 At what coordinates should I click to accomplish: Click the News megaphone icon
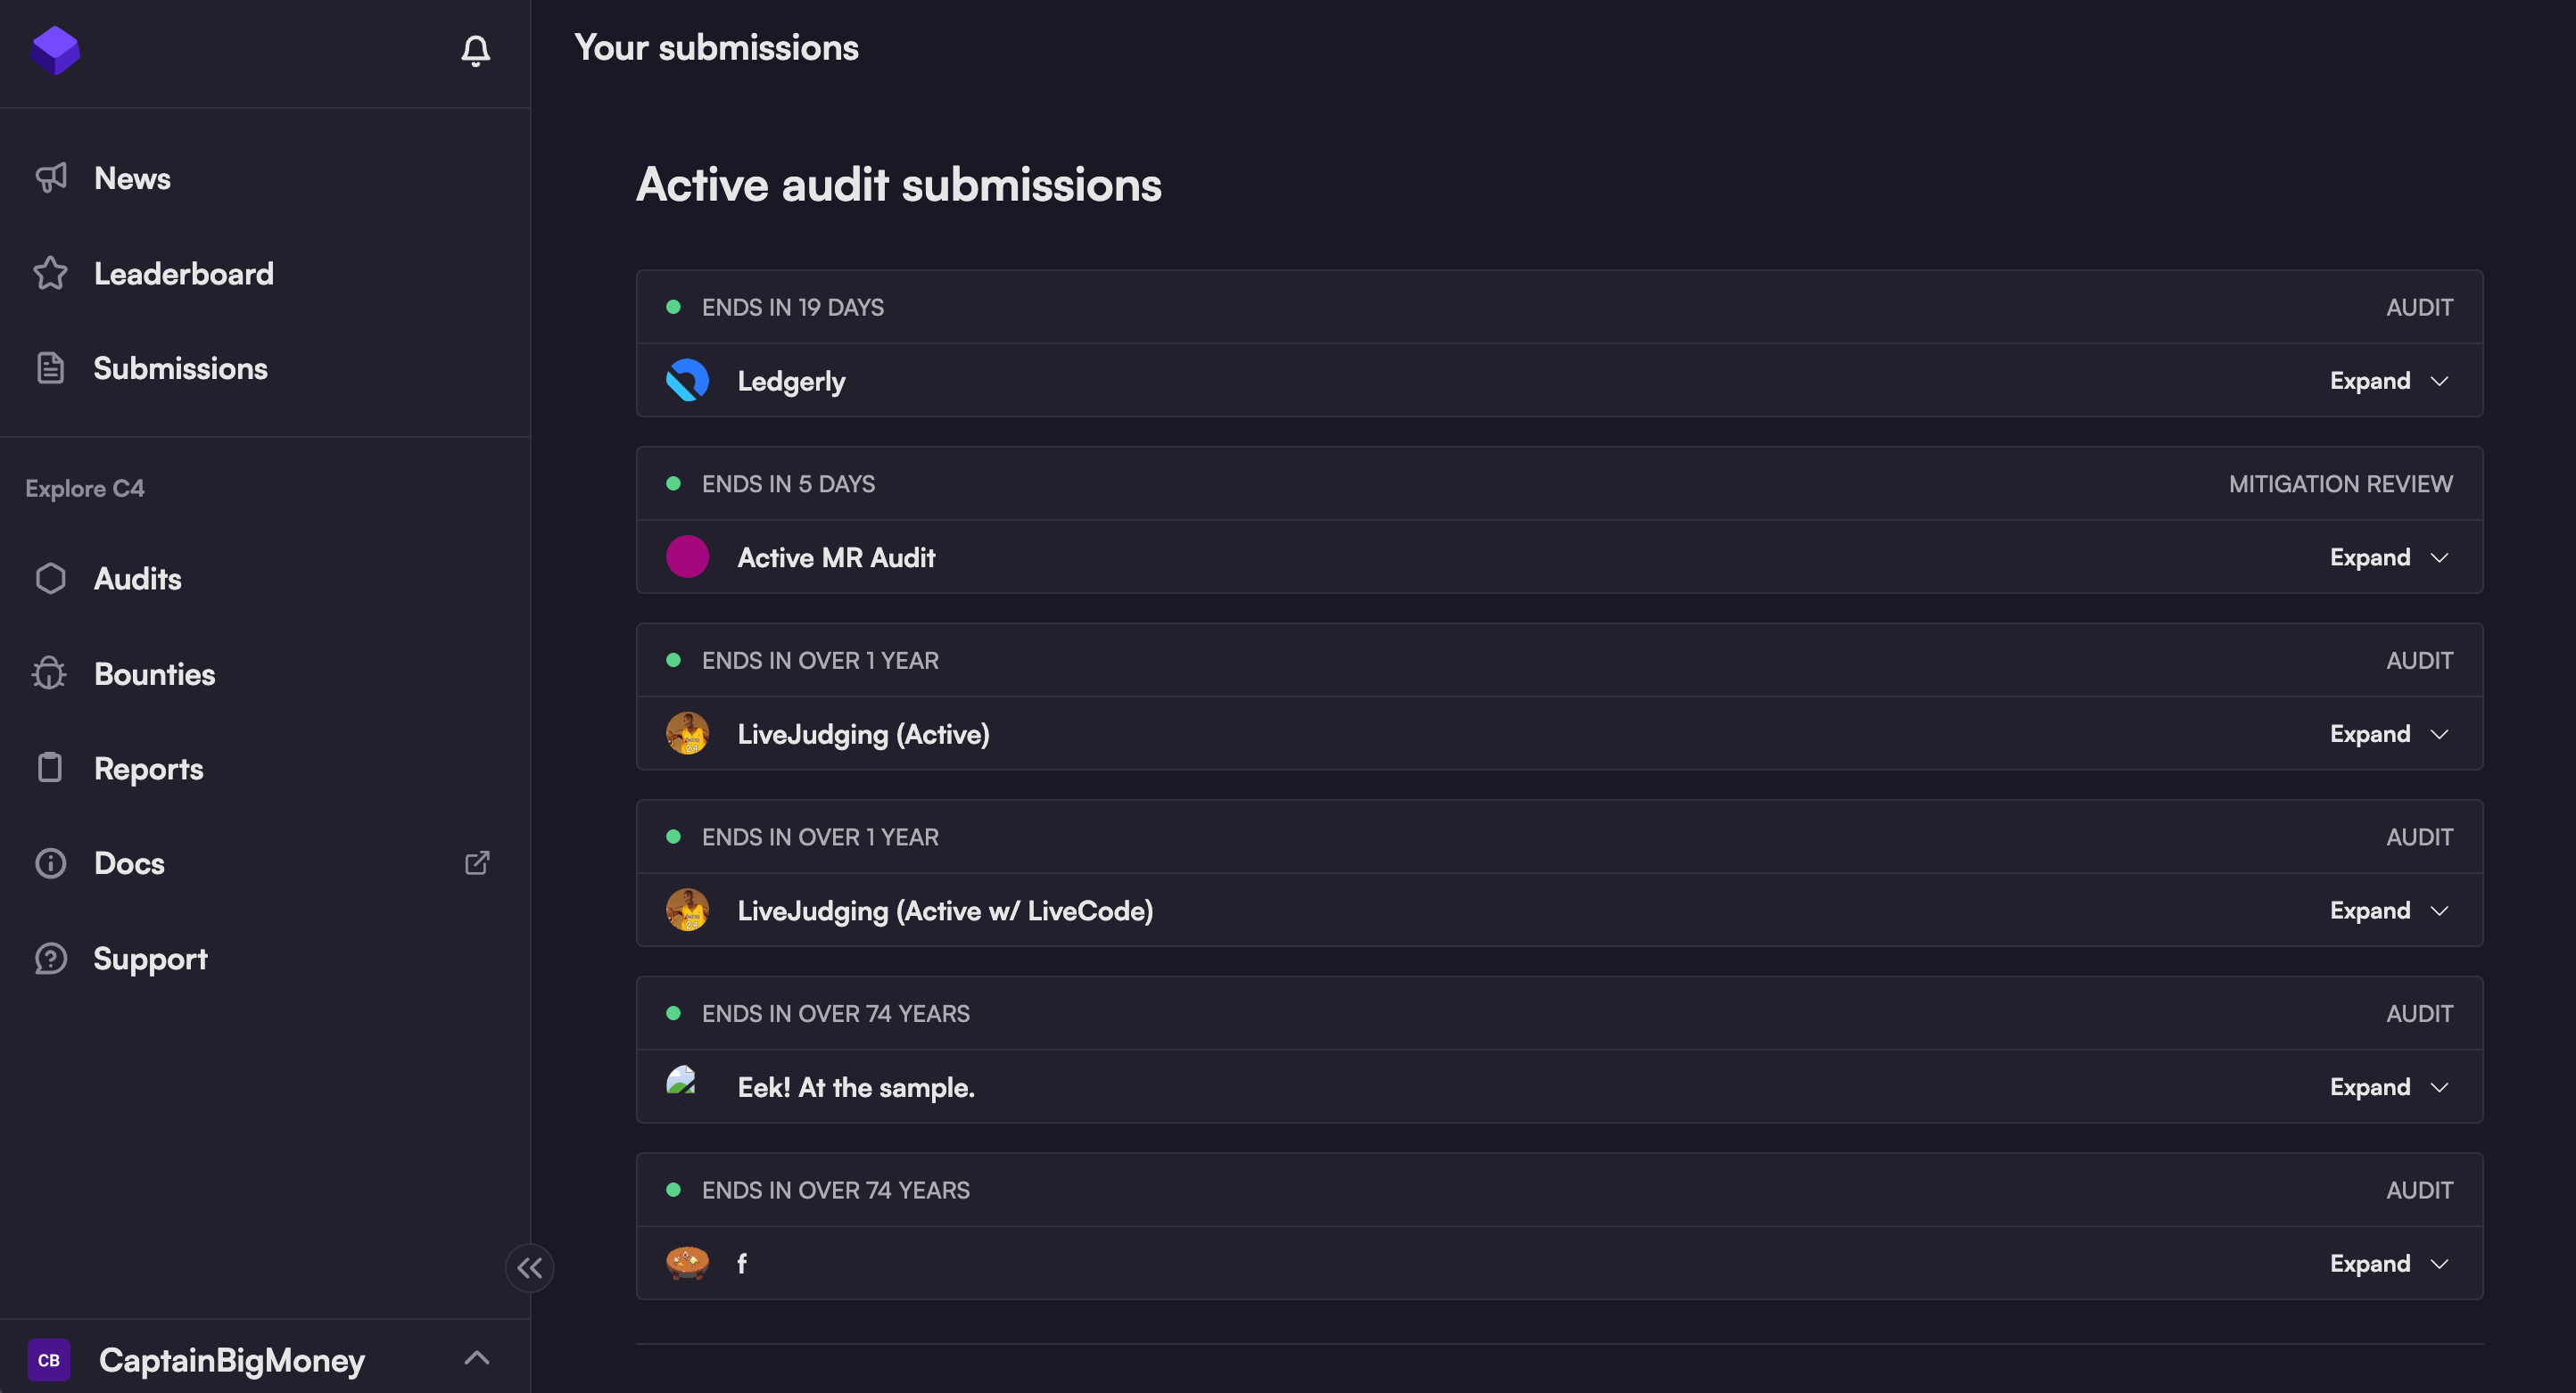(x=50, y=178)
